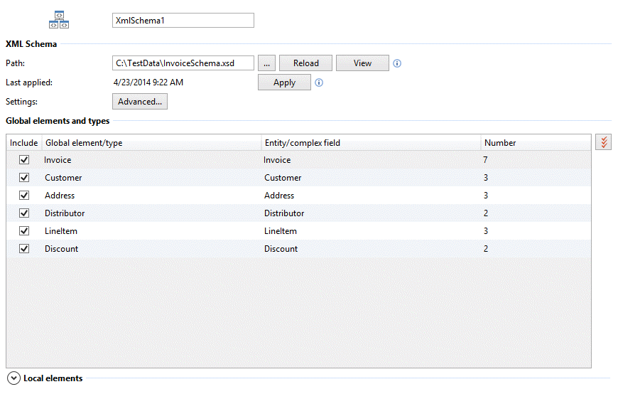This screenshot has width=618, height=394.
Task: Expand the Local elements section
Action: pos(13,378)
